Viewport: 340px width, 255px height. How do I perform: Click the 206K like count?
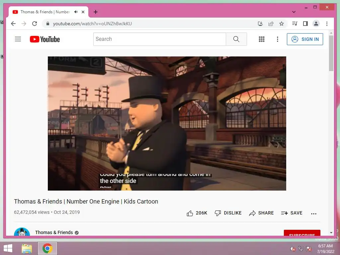point(202,213)
